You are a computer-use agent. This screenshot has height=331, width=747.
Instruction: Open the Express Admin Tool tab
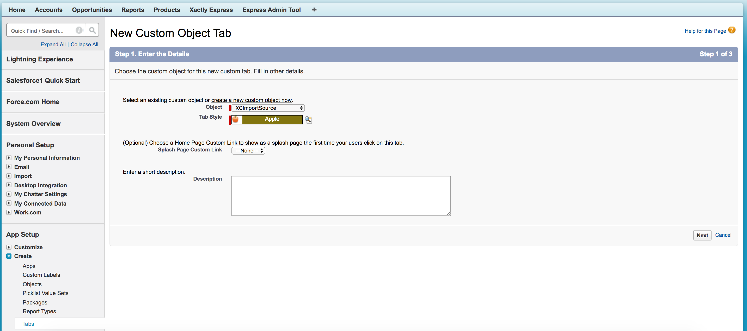pyautogui.click(x=272, y=10)
